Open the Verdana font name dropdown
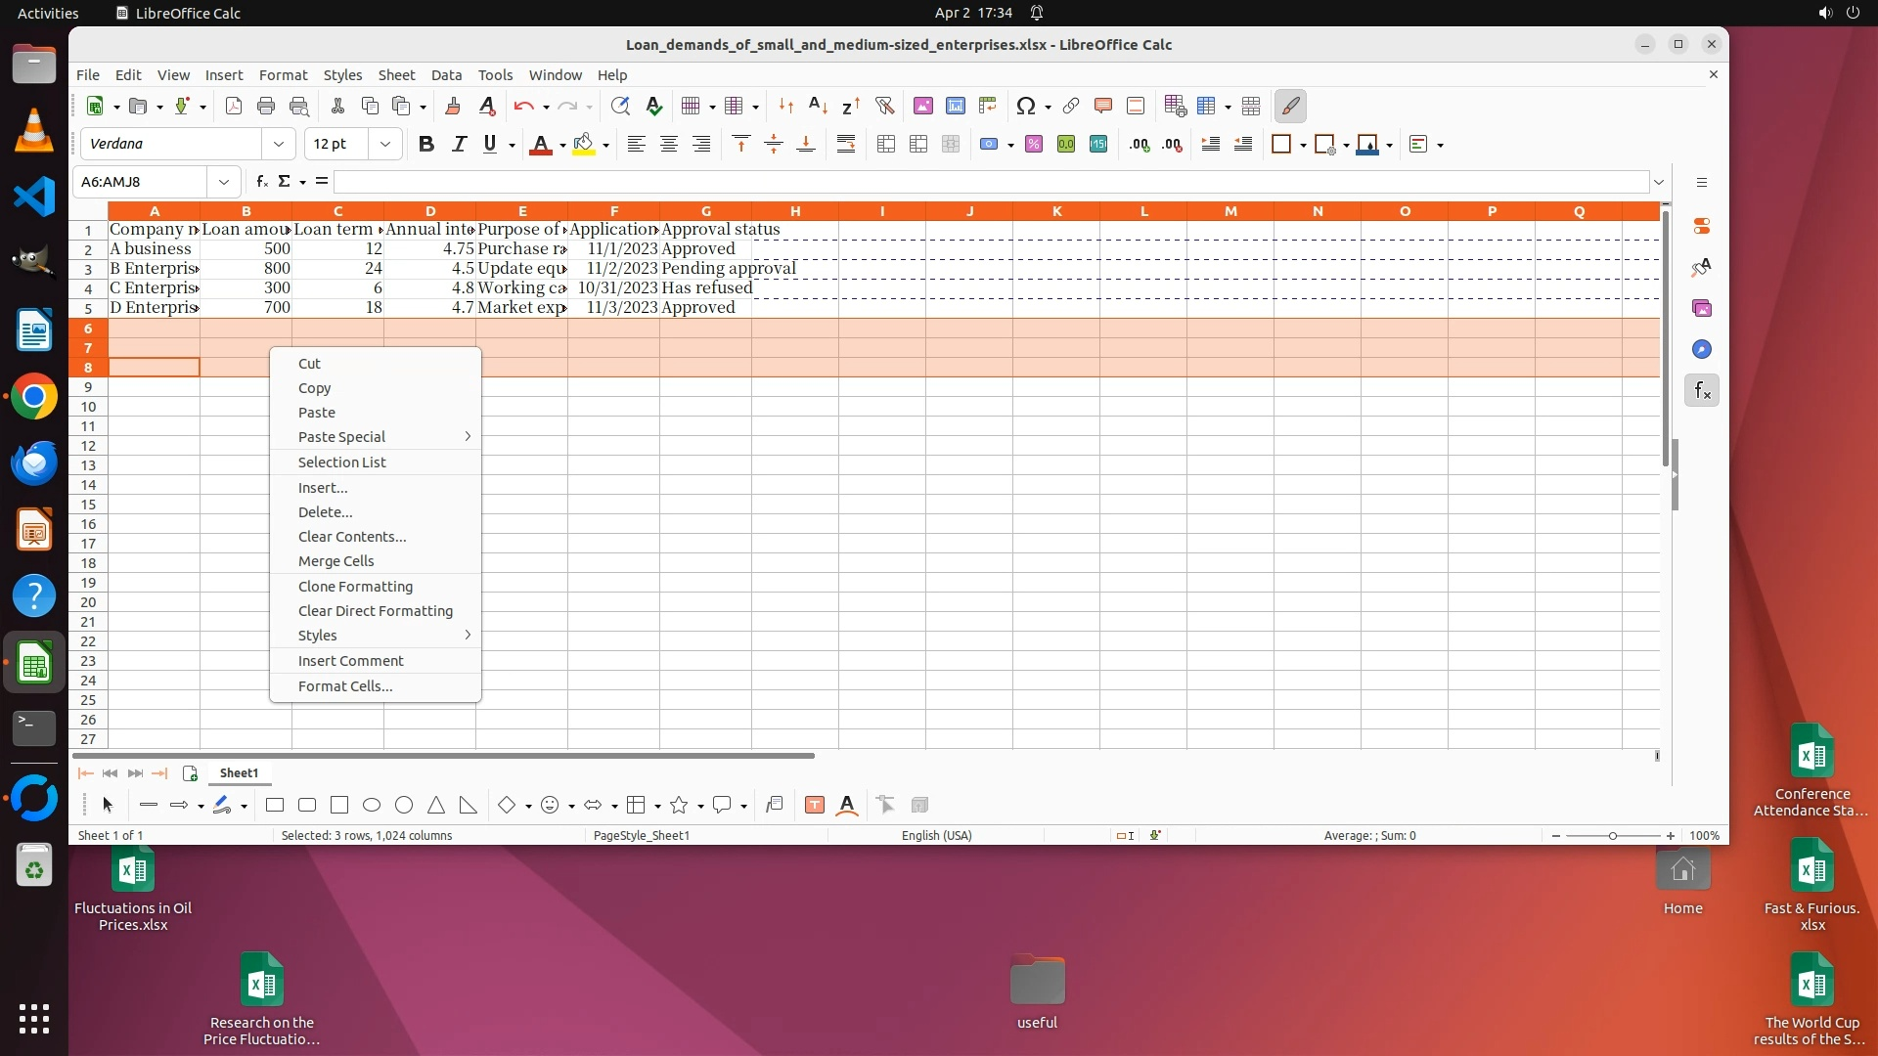 click(x=279, y=145)
